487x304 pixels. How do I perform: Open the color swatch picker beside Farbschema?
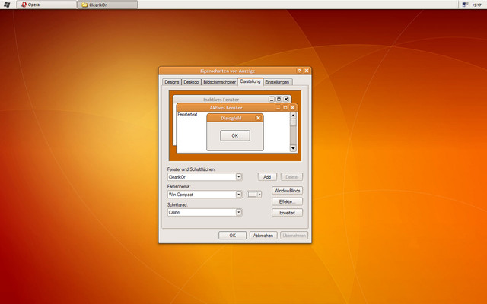254,195
